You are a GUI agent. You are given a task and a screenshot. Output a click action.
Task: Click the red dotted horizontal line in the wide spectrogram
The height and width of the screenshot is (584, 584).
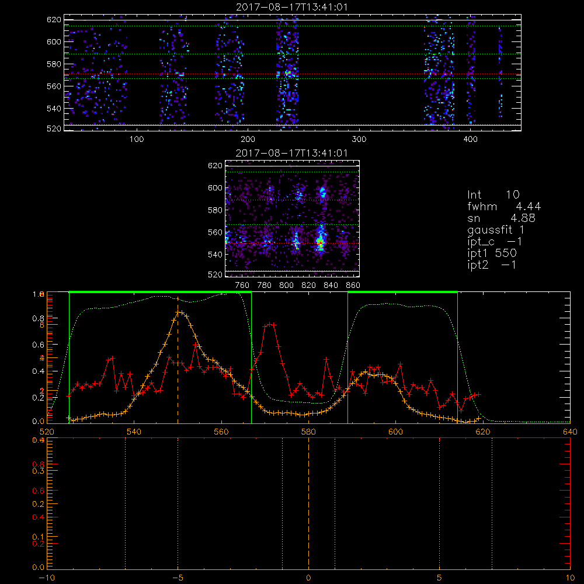tap(293, 74)
